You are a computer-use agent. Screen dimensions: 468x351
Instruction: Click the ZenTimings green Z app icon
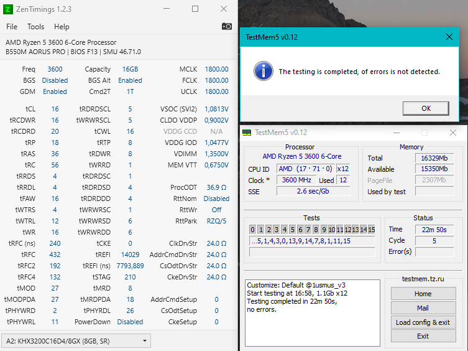point(7,9)
